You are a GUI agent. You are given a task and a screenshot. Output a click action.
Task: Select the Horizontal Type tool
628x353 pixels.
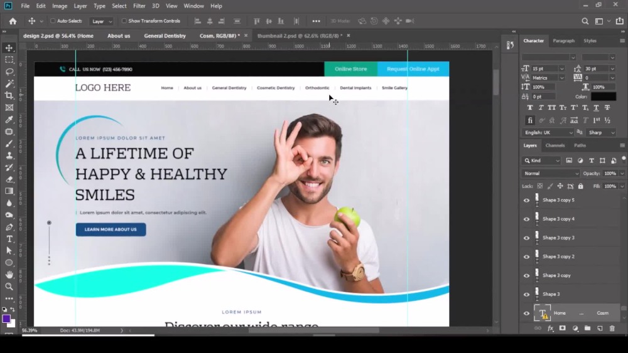point(9,239)
